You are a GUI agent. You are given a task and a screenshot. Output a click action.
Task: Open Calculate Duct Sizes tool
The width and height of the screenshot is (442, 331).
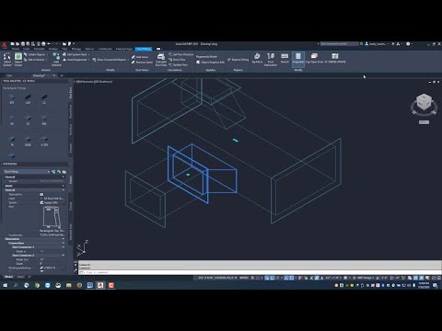(x=161, y=60)
